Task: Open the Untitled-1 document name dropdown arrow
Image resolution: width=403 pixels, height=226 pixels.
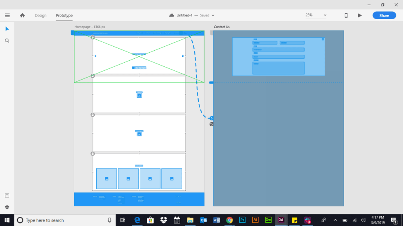Action: pos(213,15)
